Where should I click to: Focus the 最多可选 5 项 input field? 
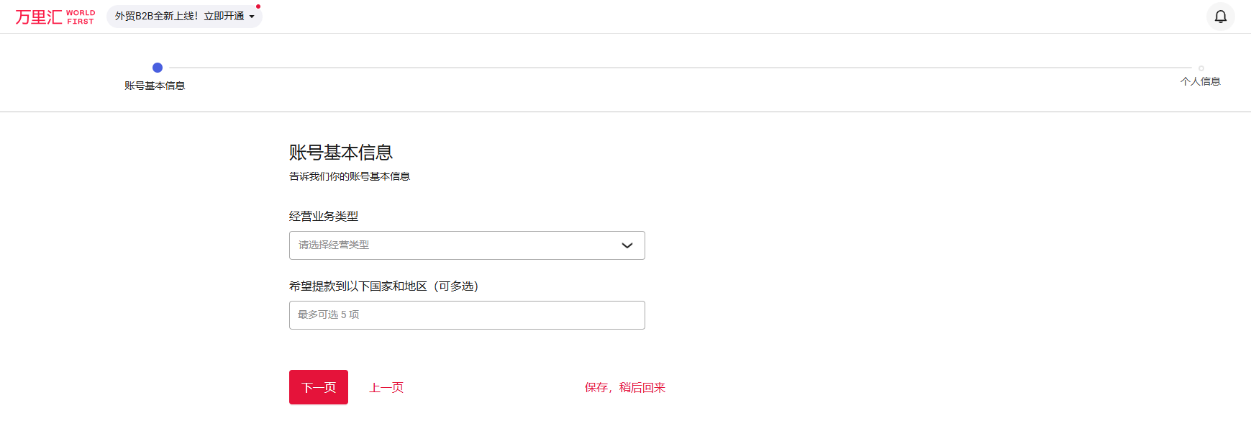467,315
